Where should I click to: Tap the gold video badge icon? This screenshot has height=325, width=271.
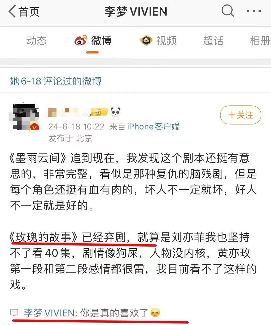[146, 40]
